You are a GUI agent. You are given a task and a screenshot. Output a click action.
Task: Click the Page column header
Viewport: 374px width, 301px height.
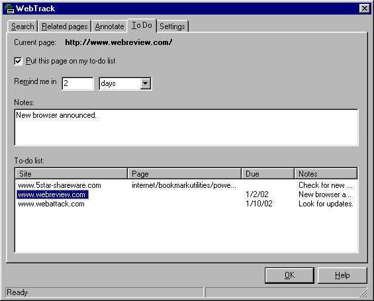[x=185, y=173]
